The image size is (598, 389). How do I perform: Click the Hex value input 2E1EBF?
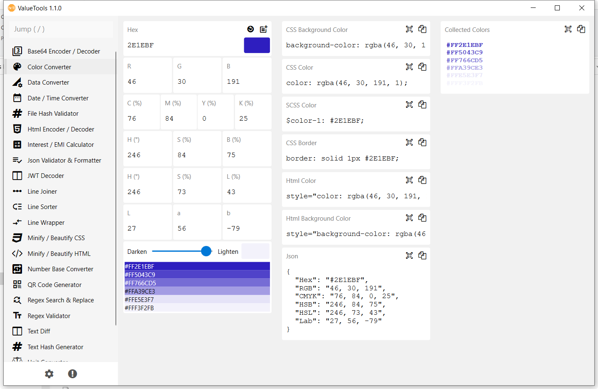point(184,45)
